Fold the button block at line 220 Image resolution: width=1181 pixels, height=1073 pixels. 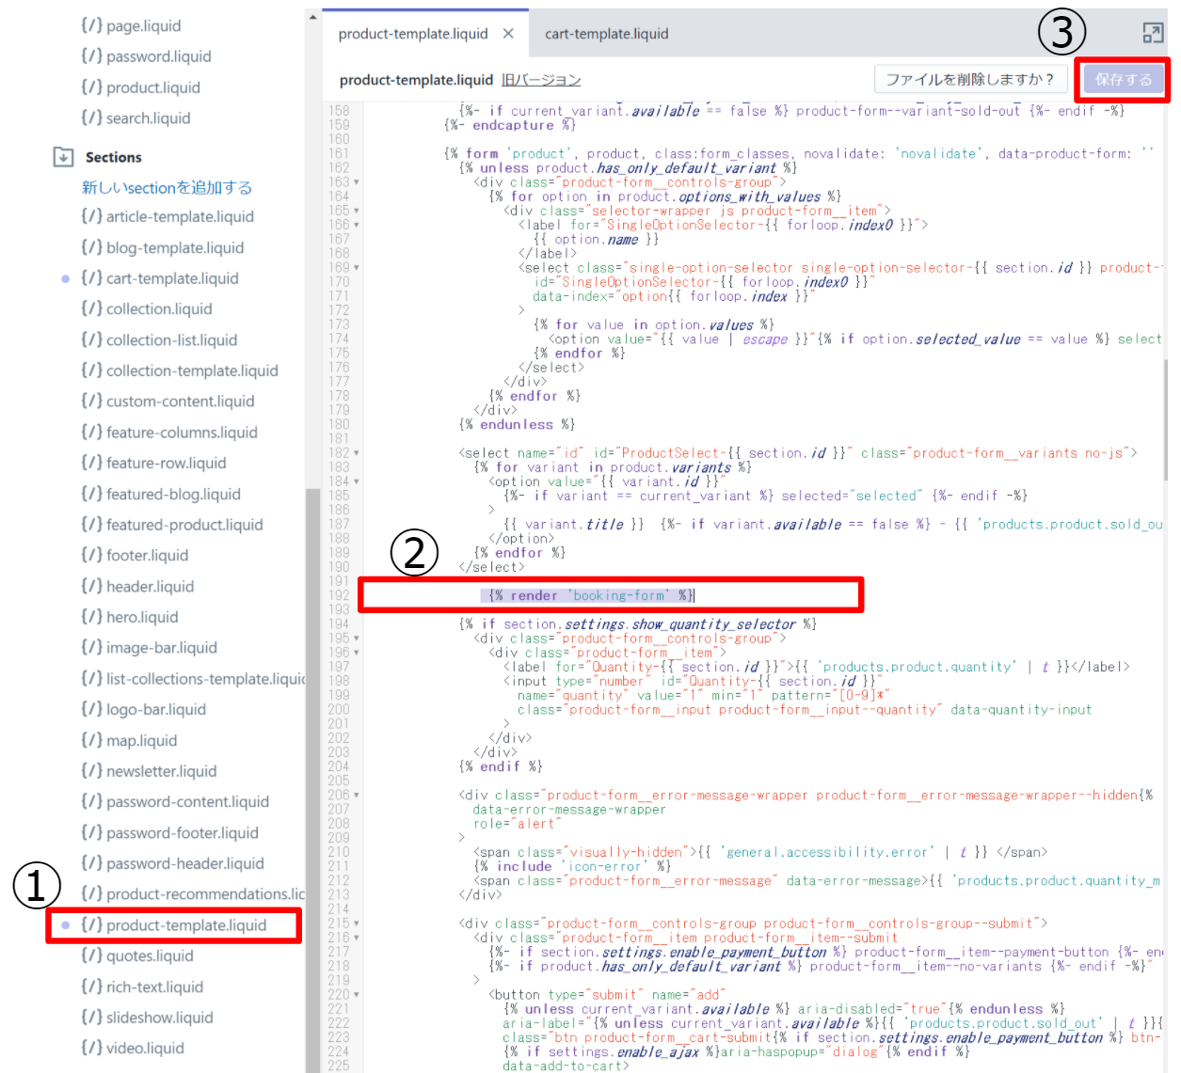[x=357, y=995]
